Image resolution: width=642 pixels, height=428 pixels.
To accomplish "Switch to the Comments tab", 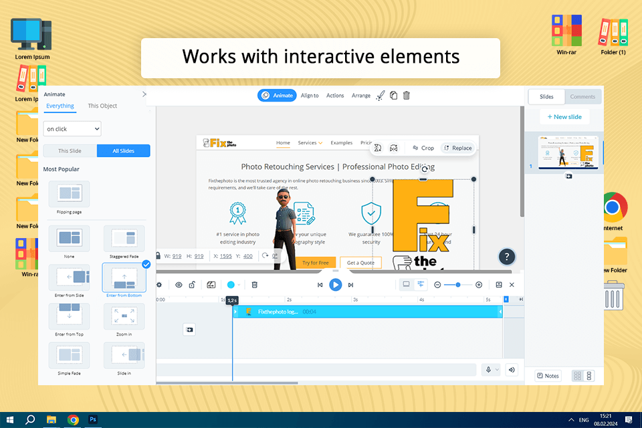I will pyautogui.click(x=582, y=97).
